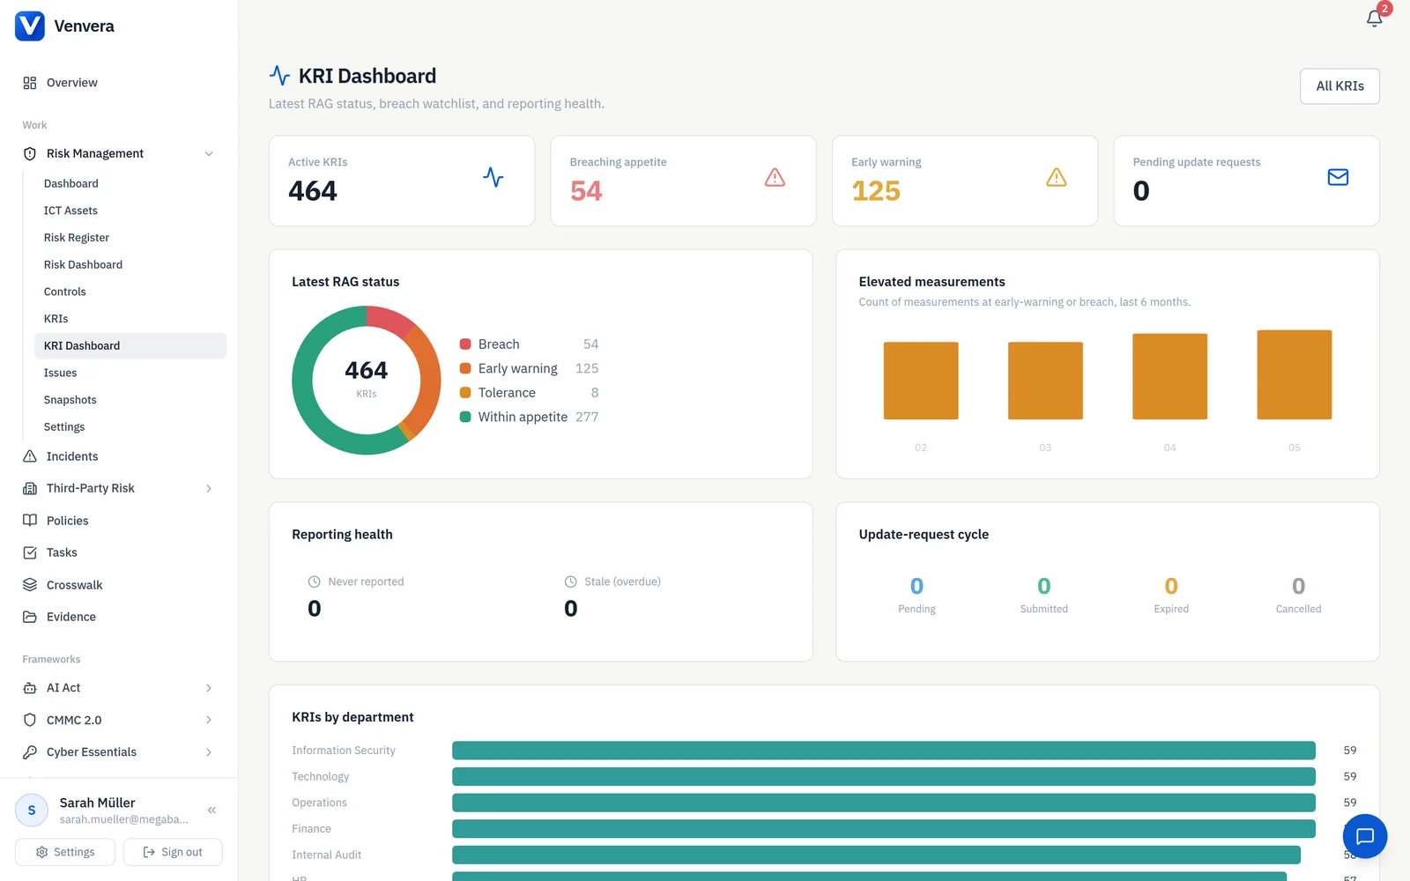The height and width of the screenshot is (881, 1410).
Task: Click the Overview grid icon
Action: 30,83
